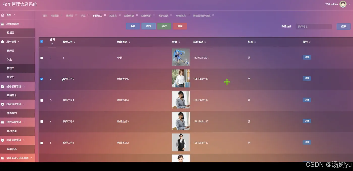
Task: Click the 用户管理 sidebar group icon
Action: (x=3, y=42)
